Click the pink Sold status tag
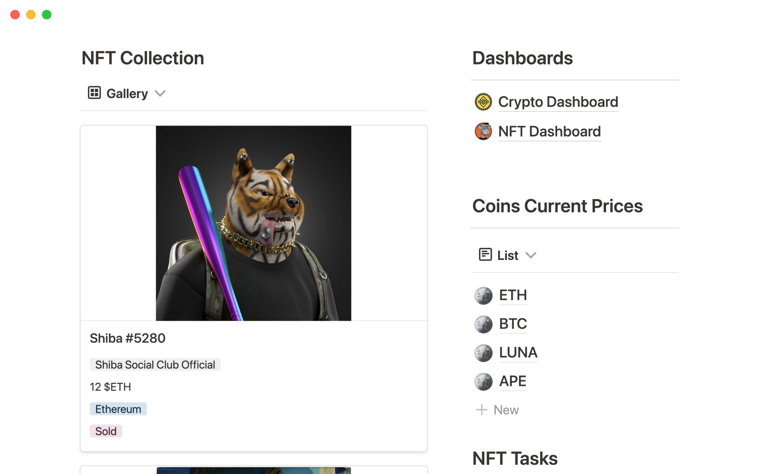This screenshot has width=759, height=474. (x=106, y=431)
